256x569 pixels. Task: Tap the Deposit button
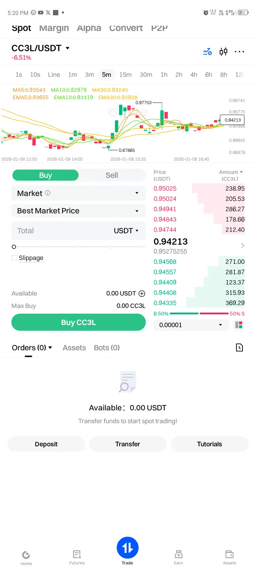(x=46, y=444)
